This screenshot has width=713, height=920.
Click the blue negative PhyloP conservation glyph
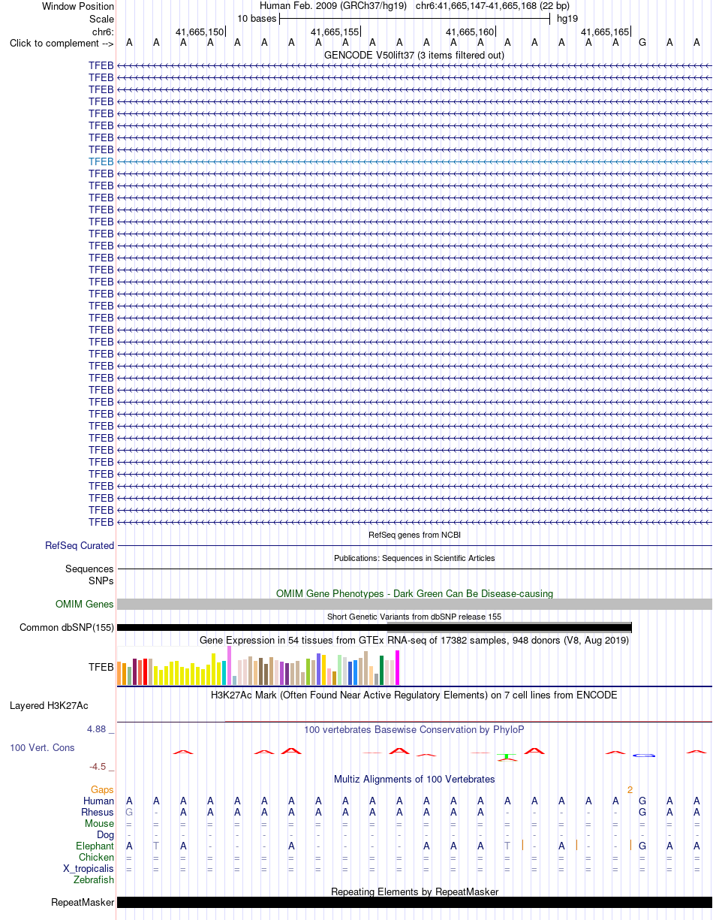[645, 755]
